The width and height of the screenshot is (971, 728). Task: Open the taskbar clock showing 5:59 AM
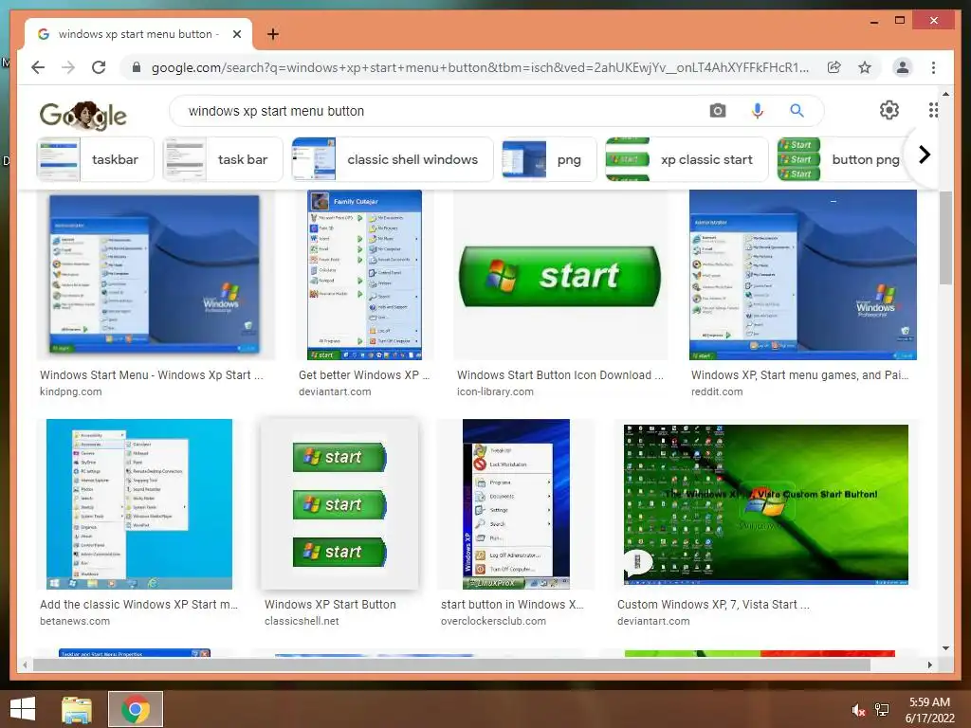click(929, 710)
